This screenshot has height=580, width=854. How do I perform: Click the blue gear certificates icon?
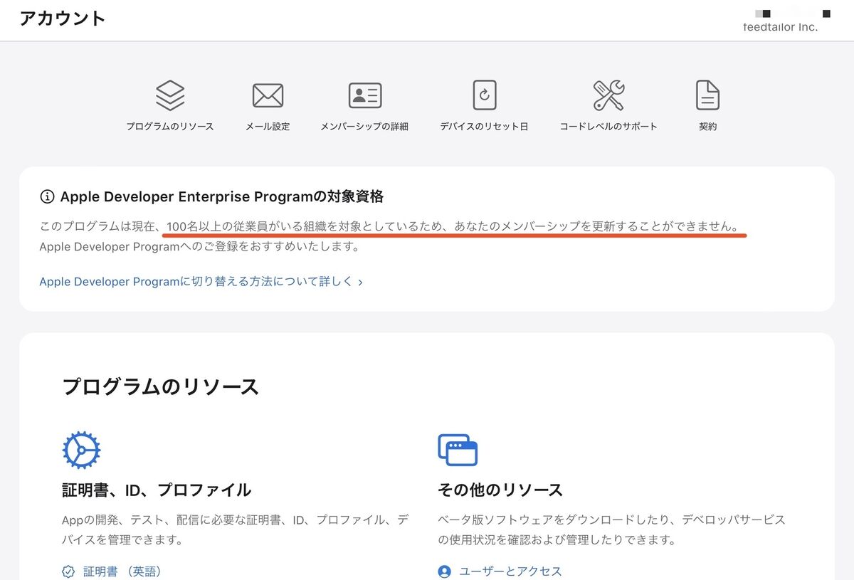(x=81, y=450)
